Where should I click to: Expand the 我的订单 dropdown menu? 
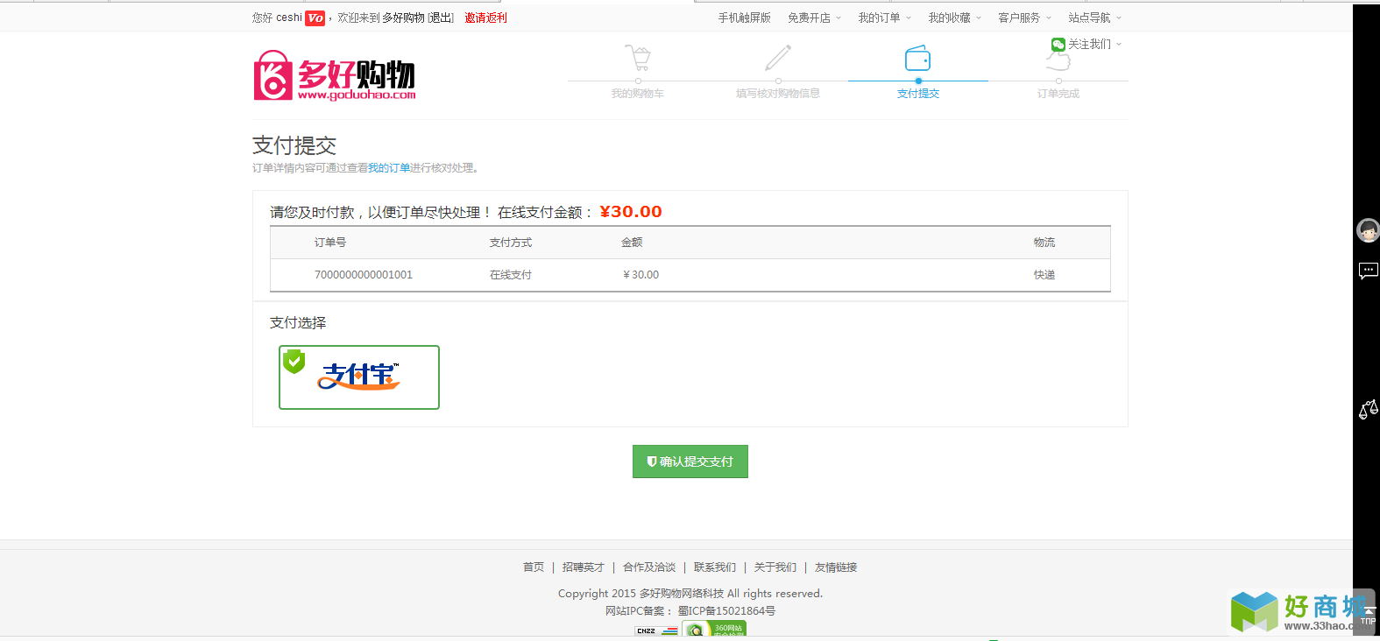(x=885, y=18)
